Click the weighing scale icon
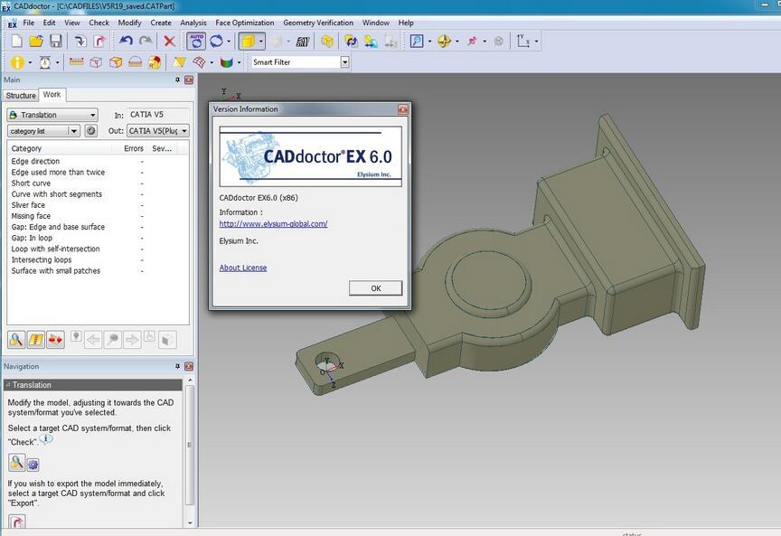Image resolution: width=781 pixels, height=536 pixels. (45, 62)
